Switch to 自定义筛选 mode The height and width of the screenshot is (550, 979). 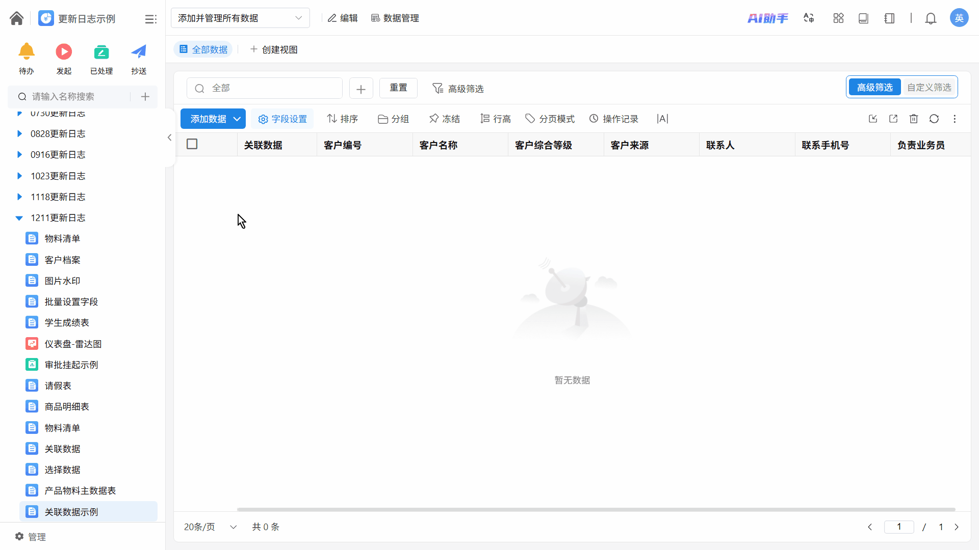tap(929, 87)
